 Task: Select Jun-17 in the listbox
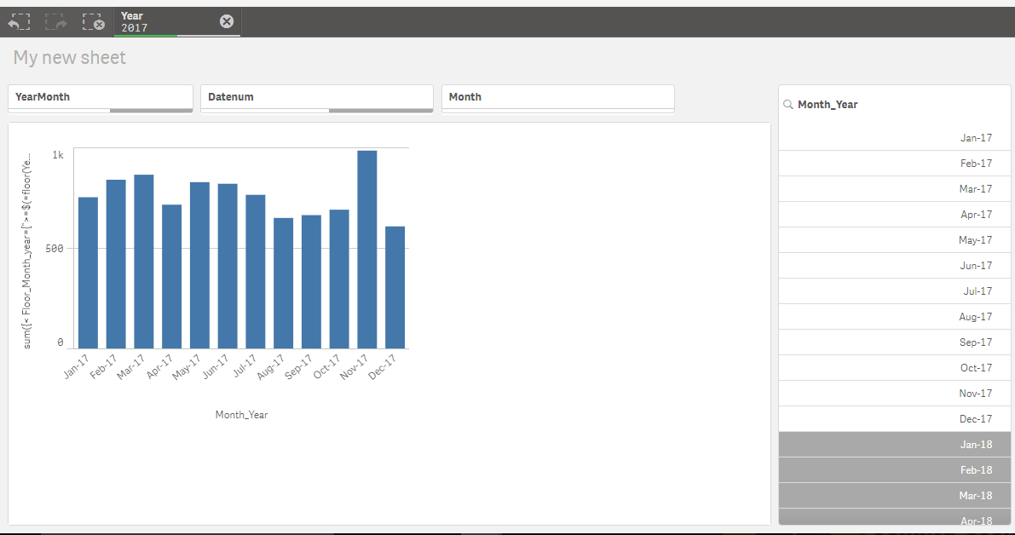coord(894,266)
